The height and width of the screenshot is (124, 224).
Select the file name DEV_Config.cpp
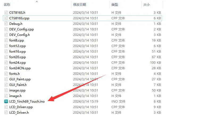tap(22, 29)
